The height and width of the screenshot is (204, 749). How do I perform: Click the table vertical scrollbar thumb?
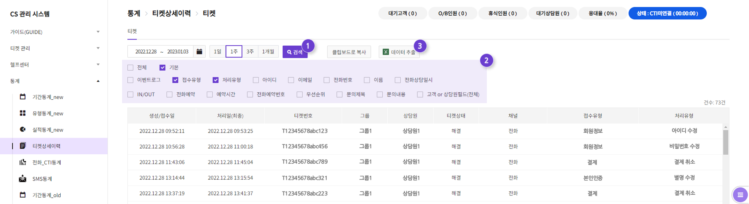click(725, 142)
